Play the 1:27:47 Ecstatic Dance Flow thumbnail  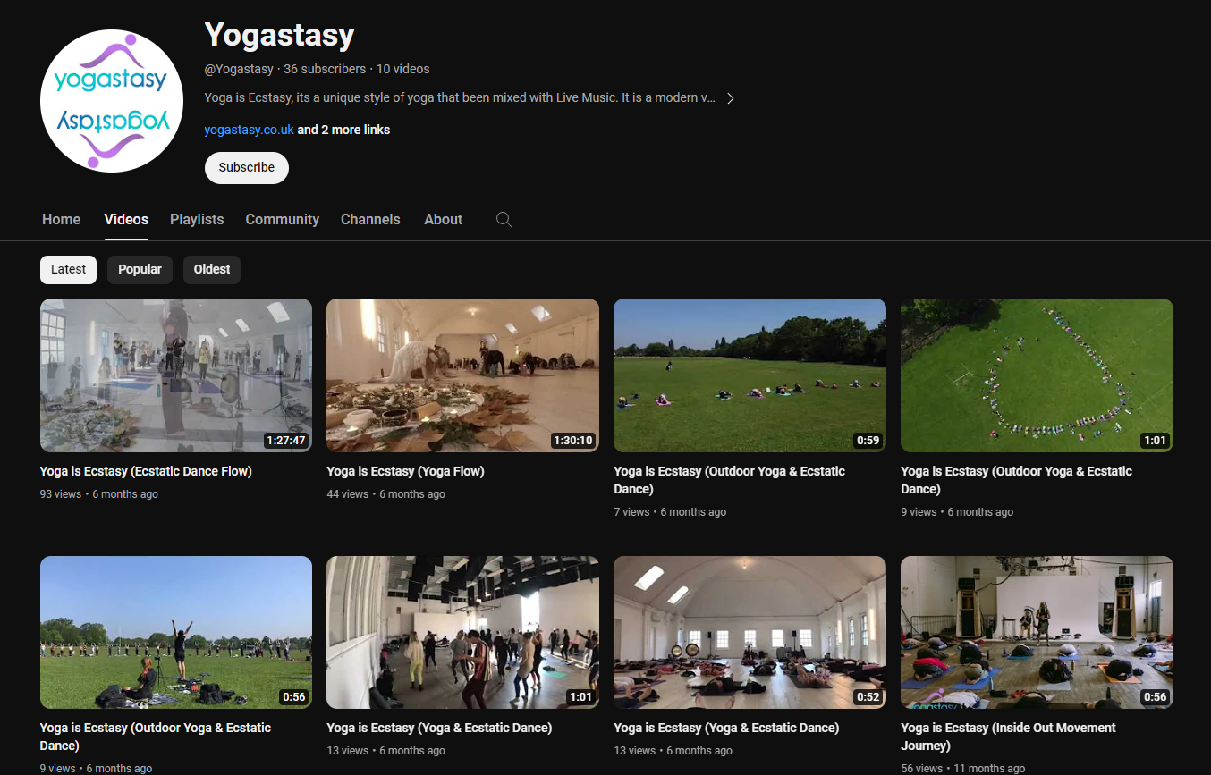[176, 375]
